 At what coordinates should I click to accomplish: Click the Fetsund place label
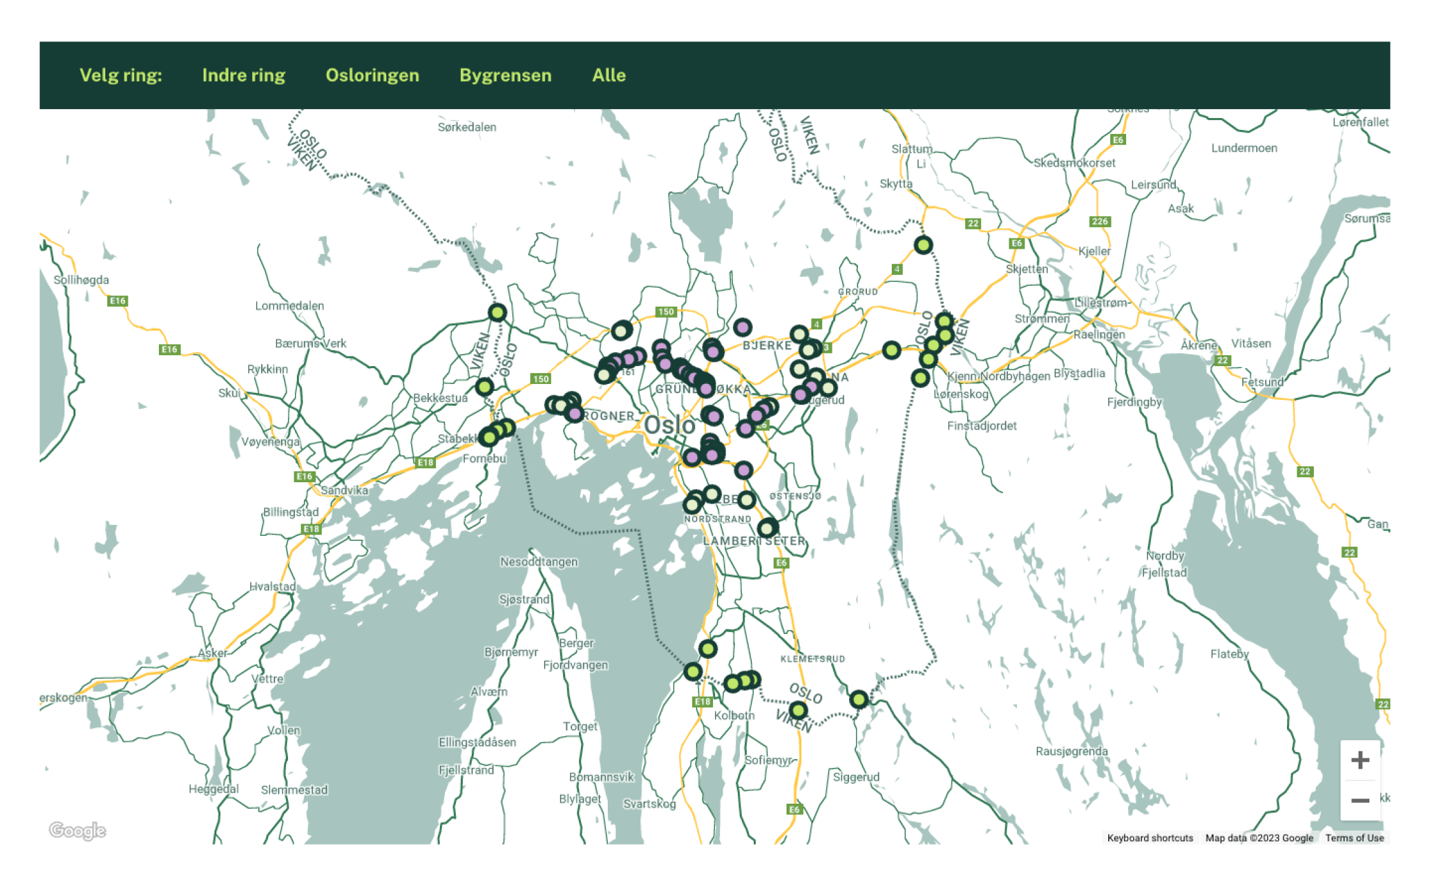(1262, 381)
